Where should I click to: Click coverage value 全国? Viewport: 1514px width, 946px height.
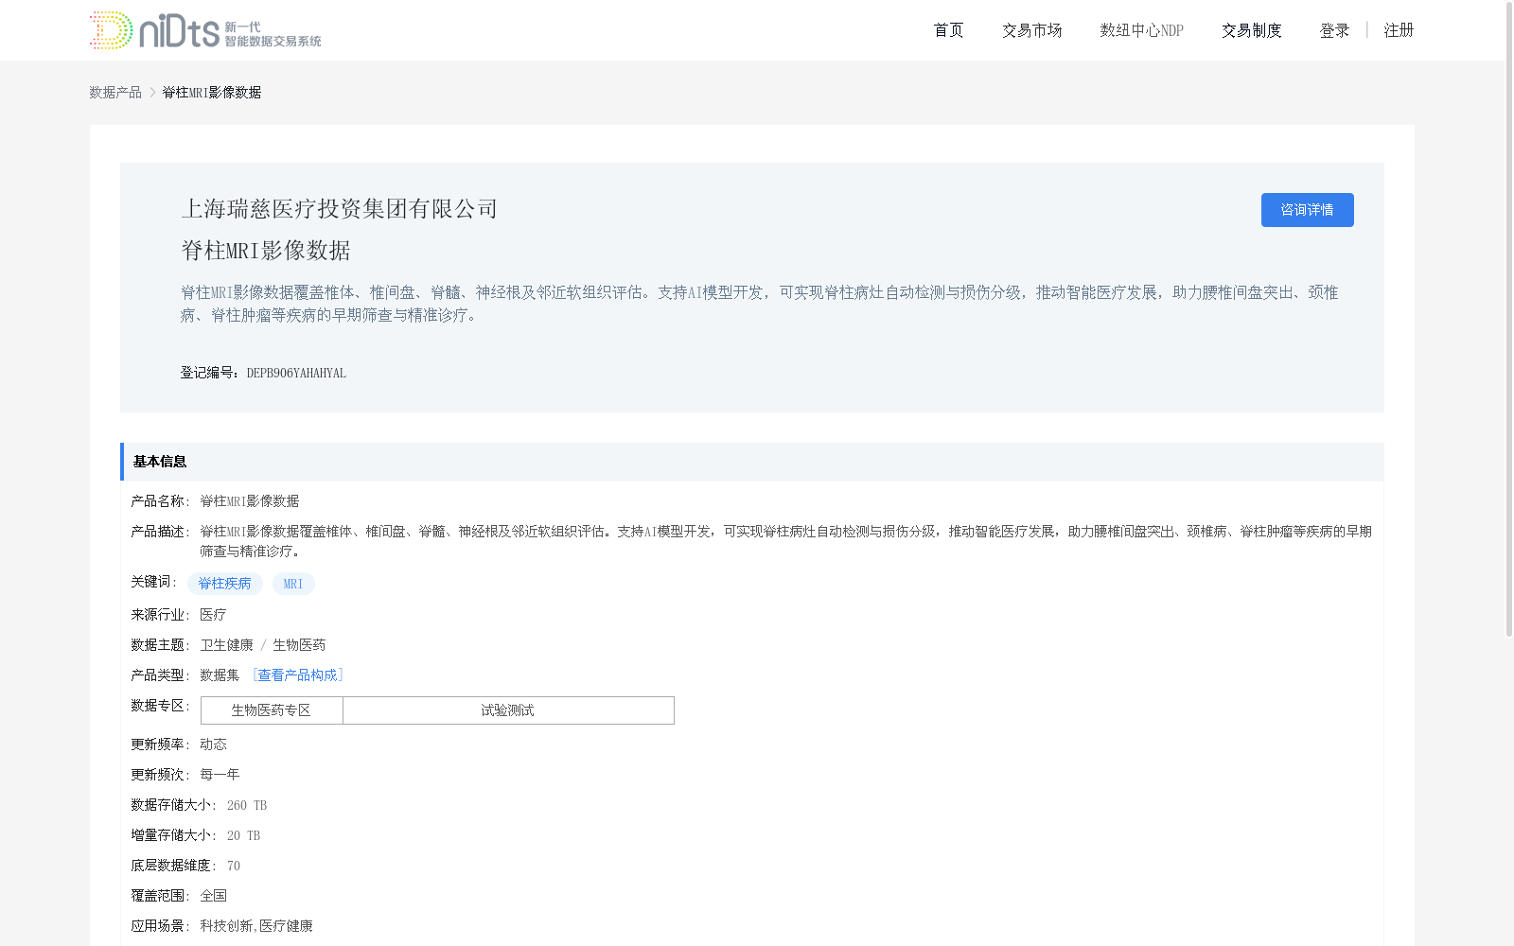pyautogui.click(x=213, y=896)
